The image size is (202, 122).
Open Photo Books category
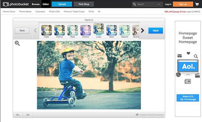pyautogui.click(x=25, y=12)
